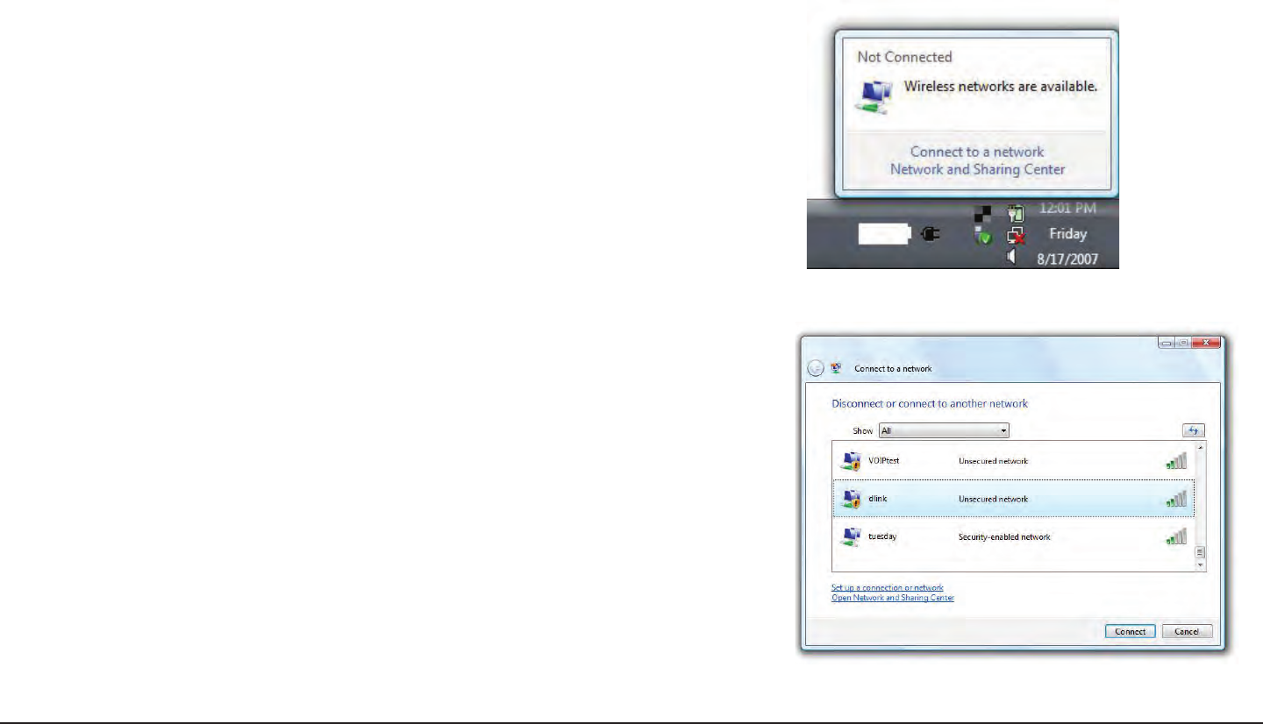
Task: Click the refresh network list icon button
Action: click(1194, 430)
